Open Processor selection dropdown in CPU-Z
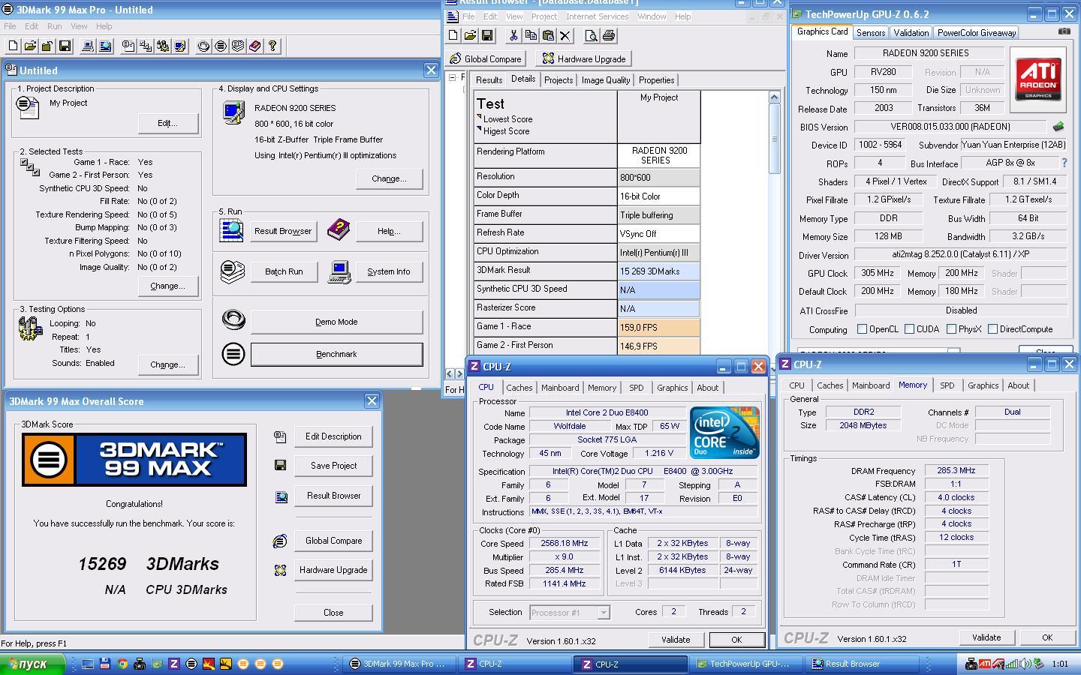Image resolution: width=1081 pixels, height=675 pixels. point(603,613)
